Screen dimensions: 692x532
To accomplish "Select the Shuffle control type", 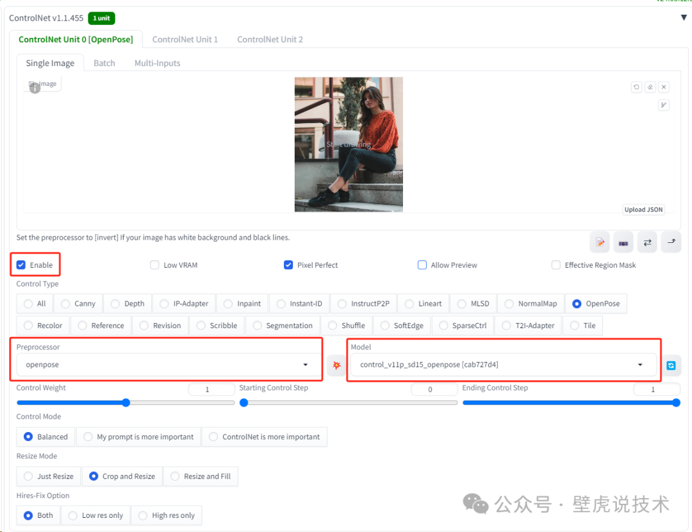I will tap(347, 326).
